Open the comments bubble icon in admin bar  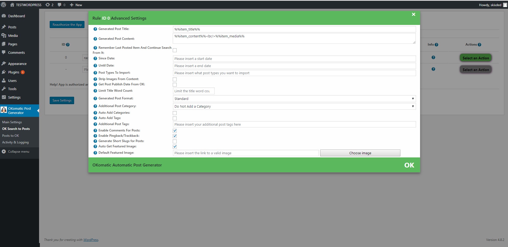click(61, 5)
